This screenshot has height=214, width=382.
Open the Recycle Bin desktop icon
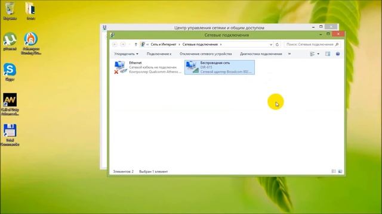[x=10, y=11]
